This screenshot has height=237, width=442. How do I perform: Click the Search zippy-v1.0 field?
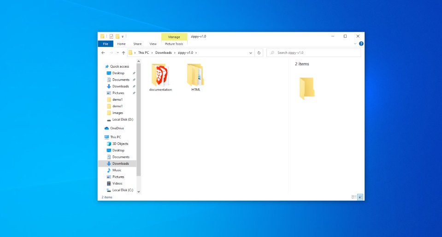click(314, 52)
